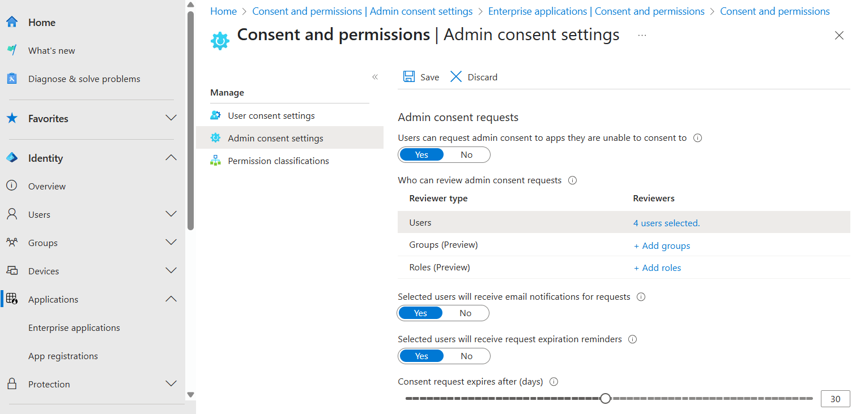Viewport: 856px width, 414px height.
Task: Disable users requesting admin consent to apps
Action: point(466,154)
